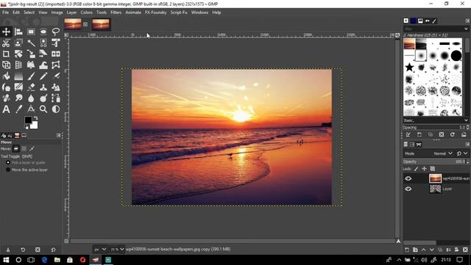Open the layer Mode 'Normal' dropdown
This screenshot has width=471, height=265.
[x=443, y=154]
